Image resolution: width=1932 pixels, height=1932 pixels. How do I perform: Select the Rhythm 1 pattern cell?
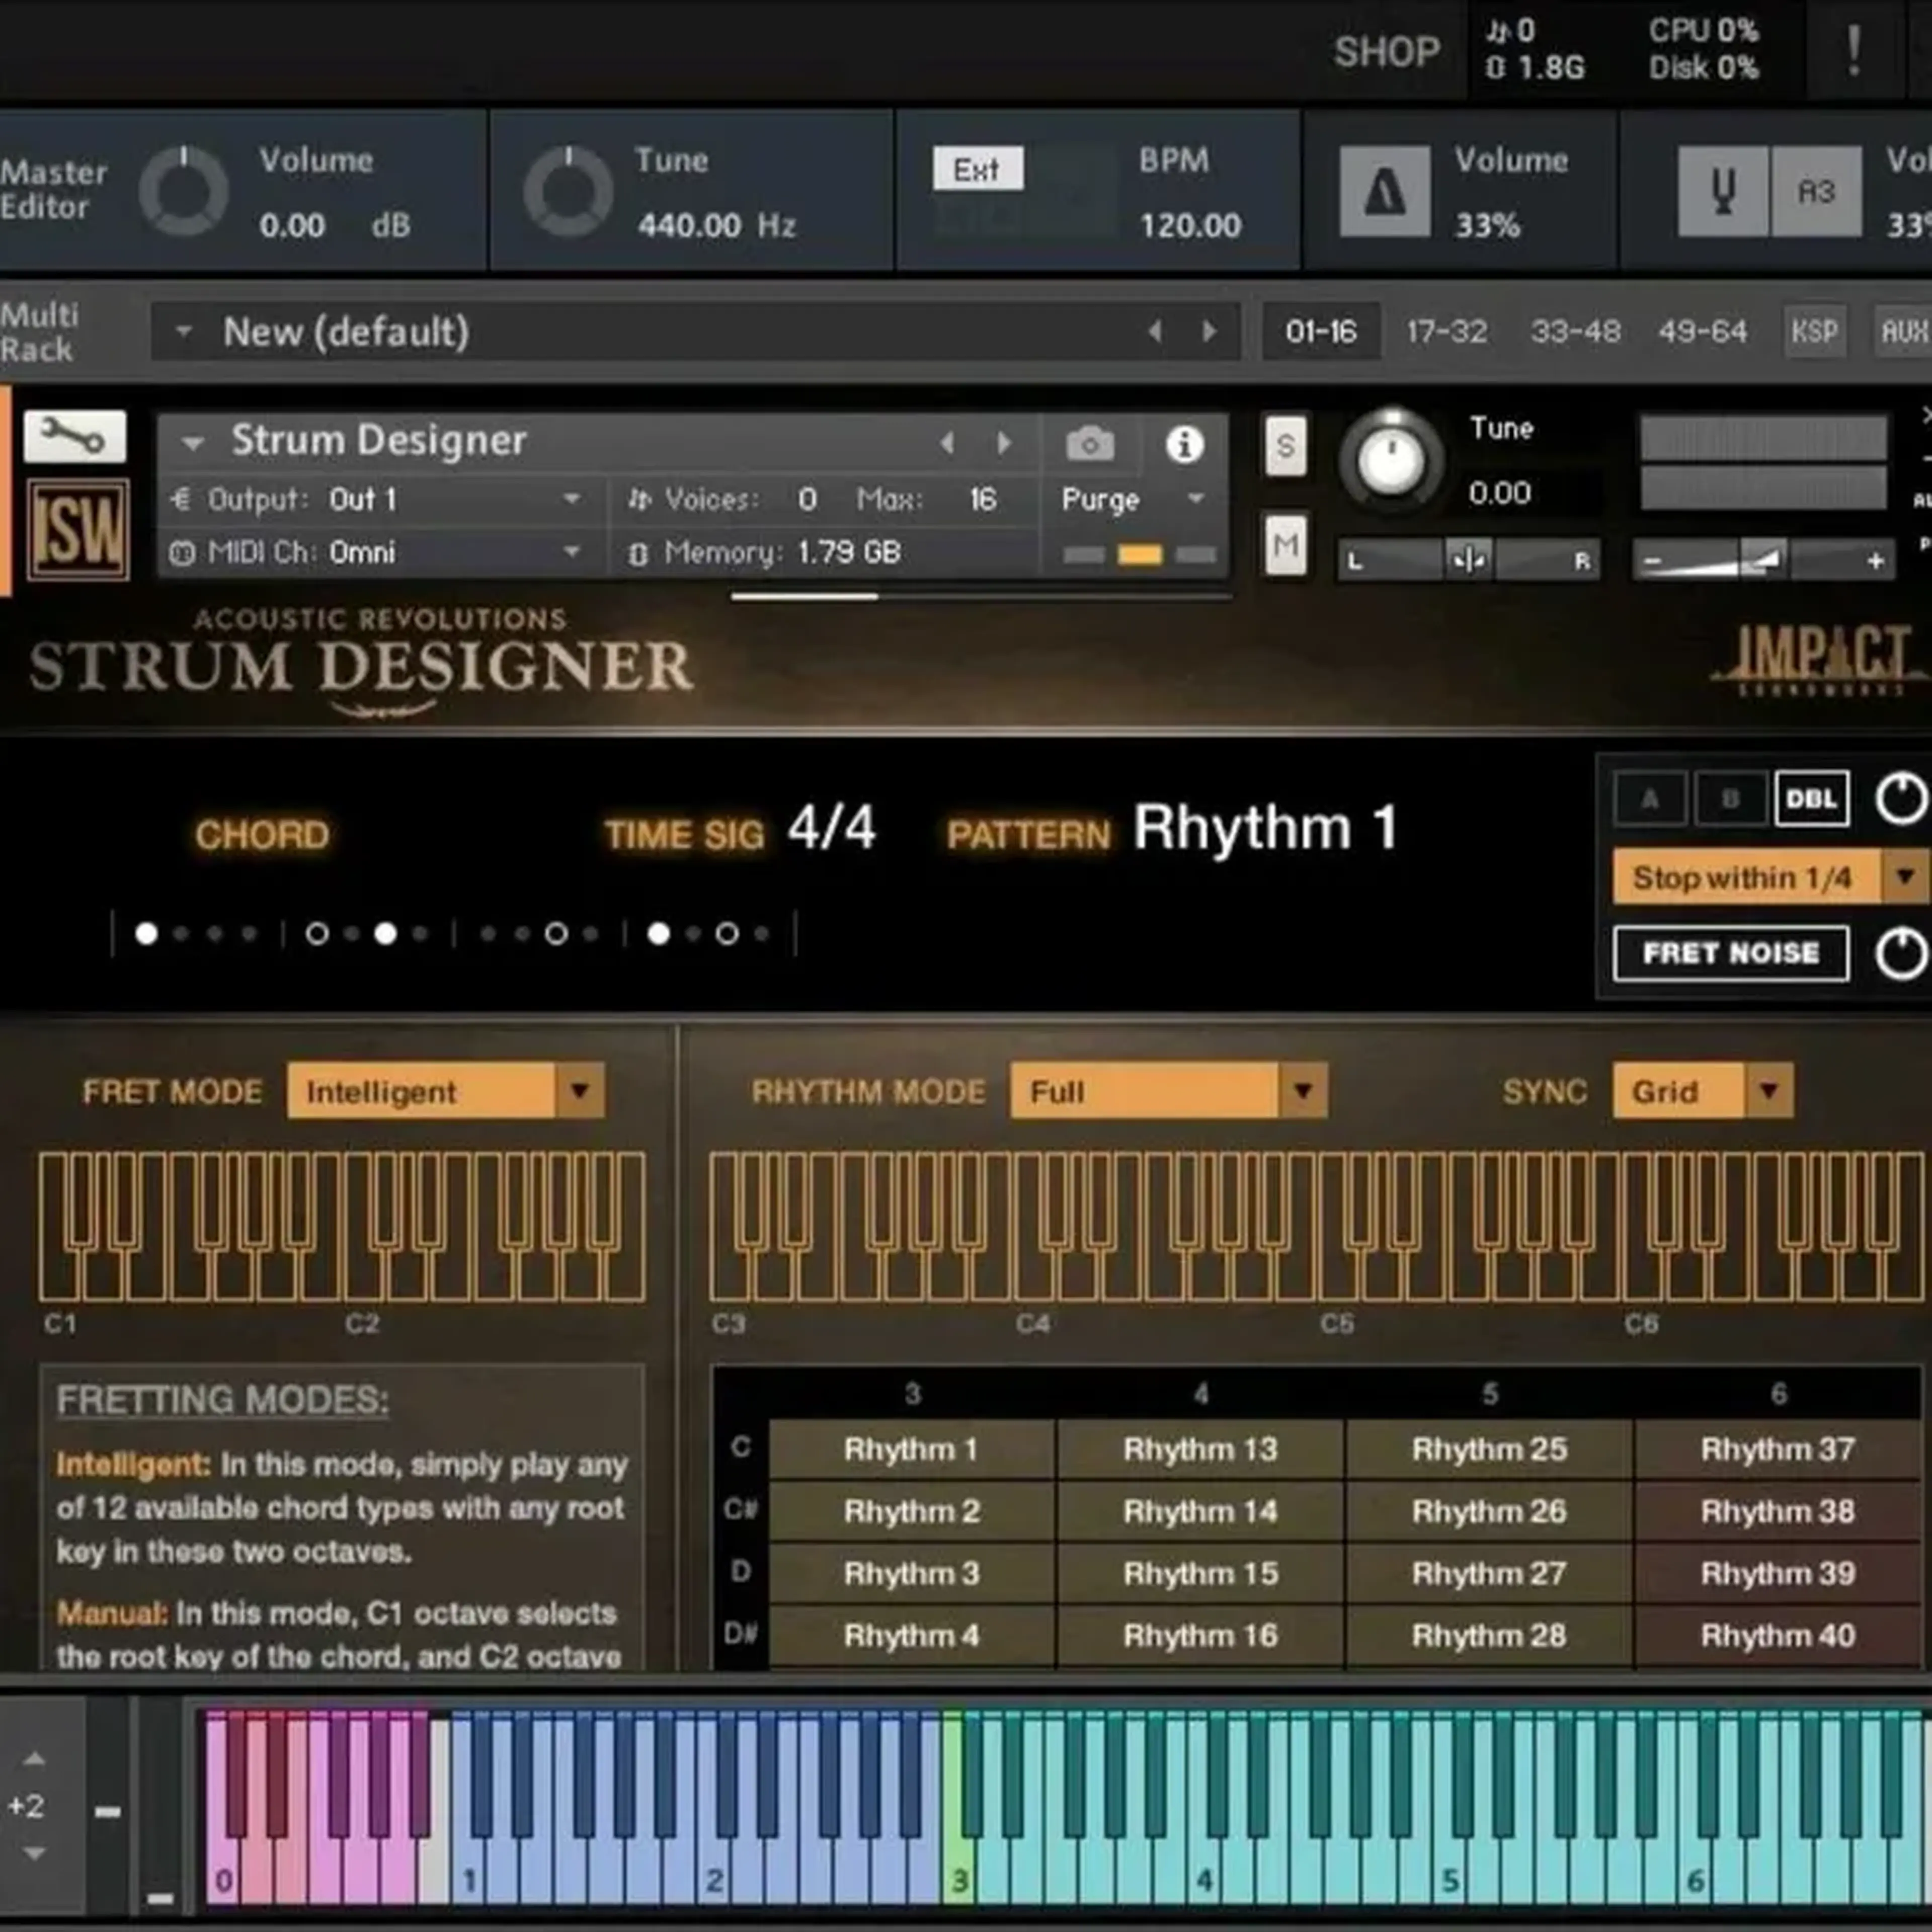pos(911,1449)
